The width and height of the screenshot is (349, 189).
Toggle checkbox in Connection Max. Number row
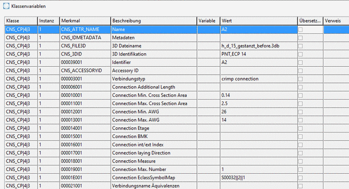pos(301,169)
